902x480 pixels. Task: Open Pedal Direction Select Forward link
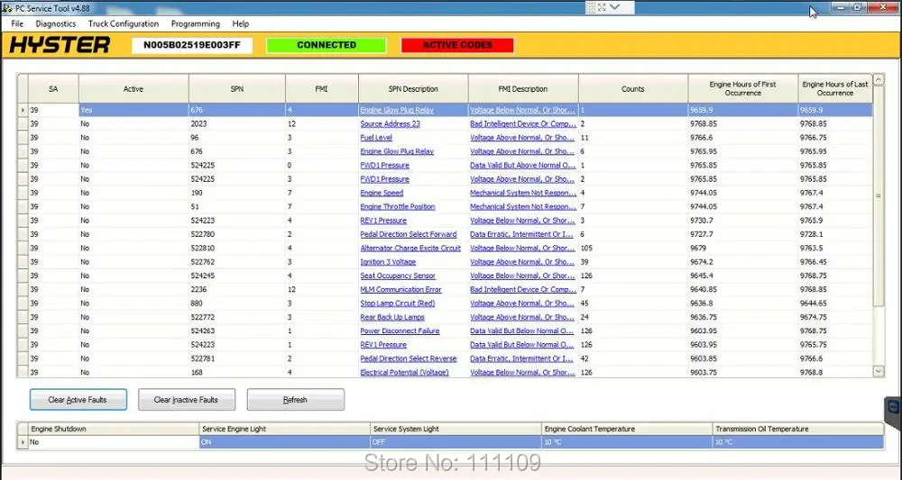pos(409,234)
